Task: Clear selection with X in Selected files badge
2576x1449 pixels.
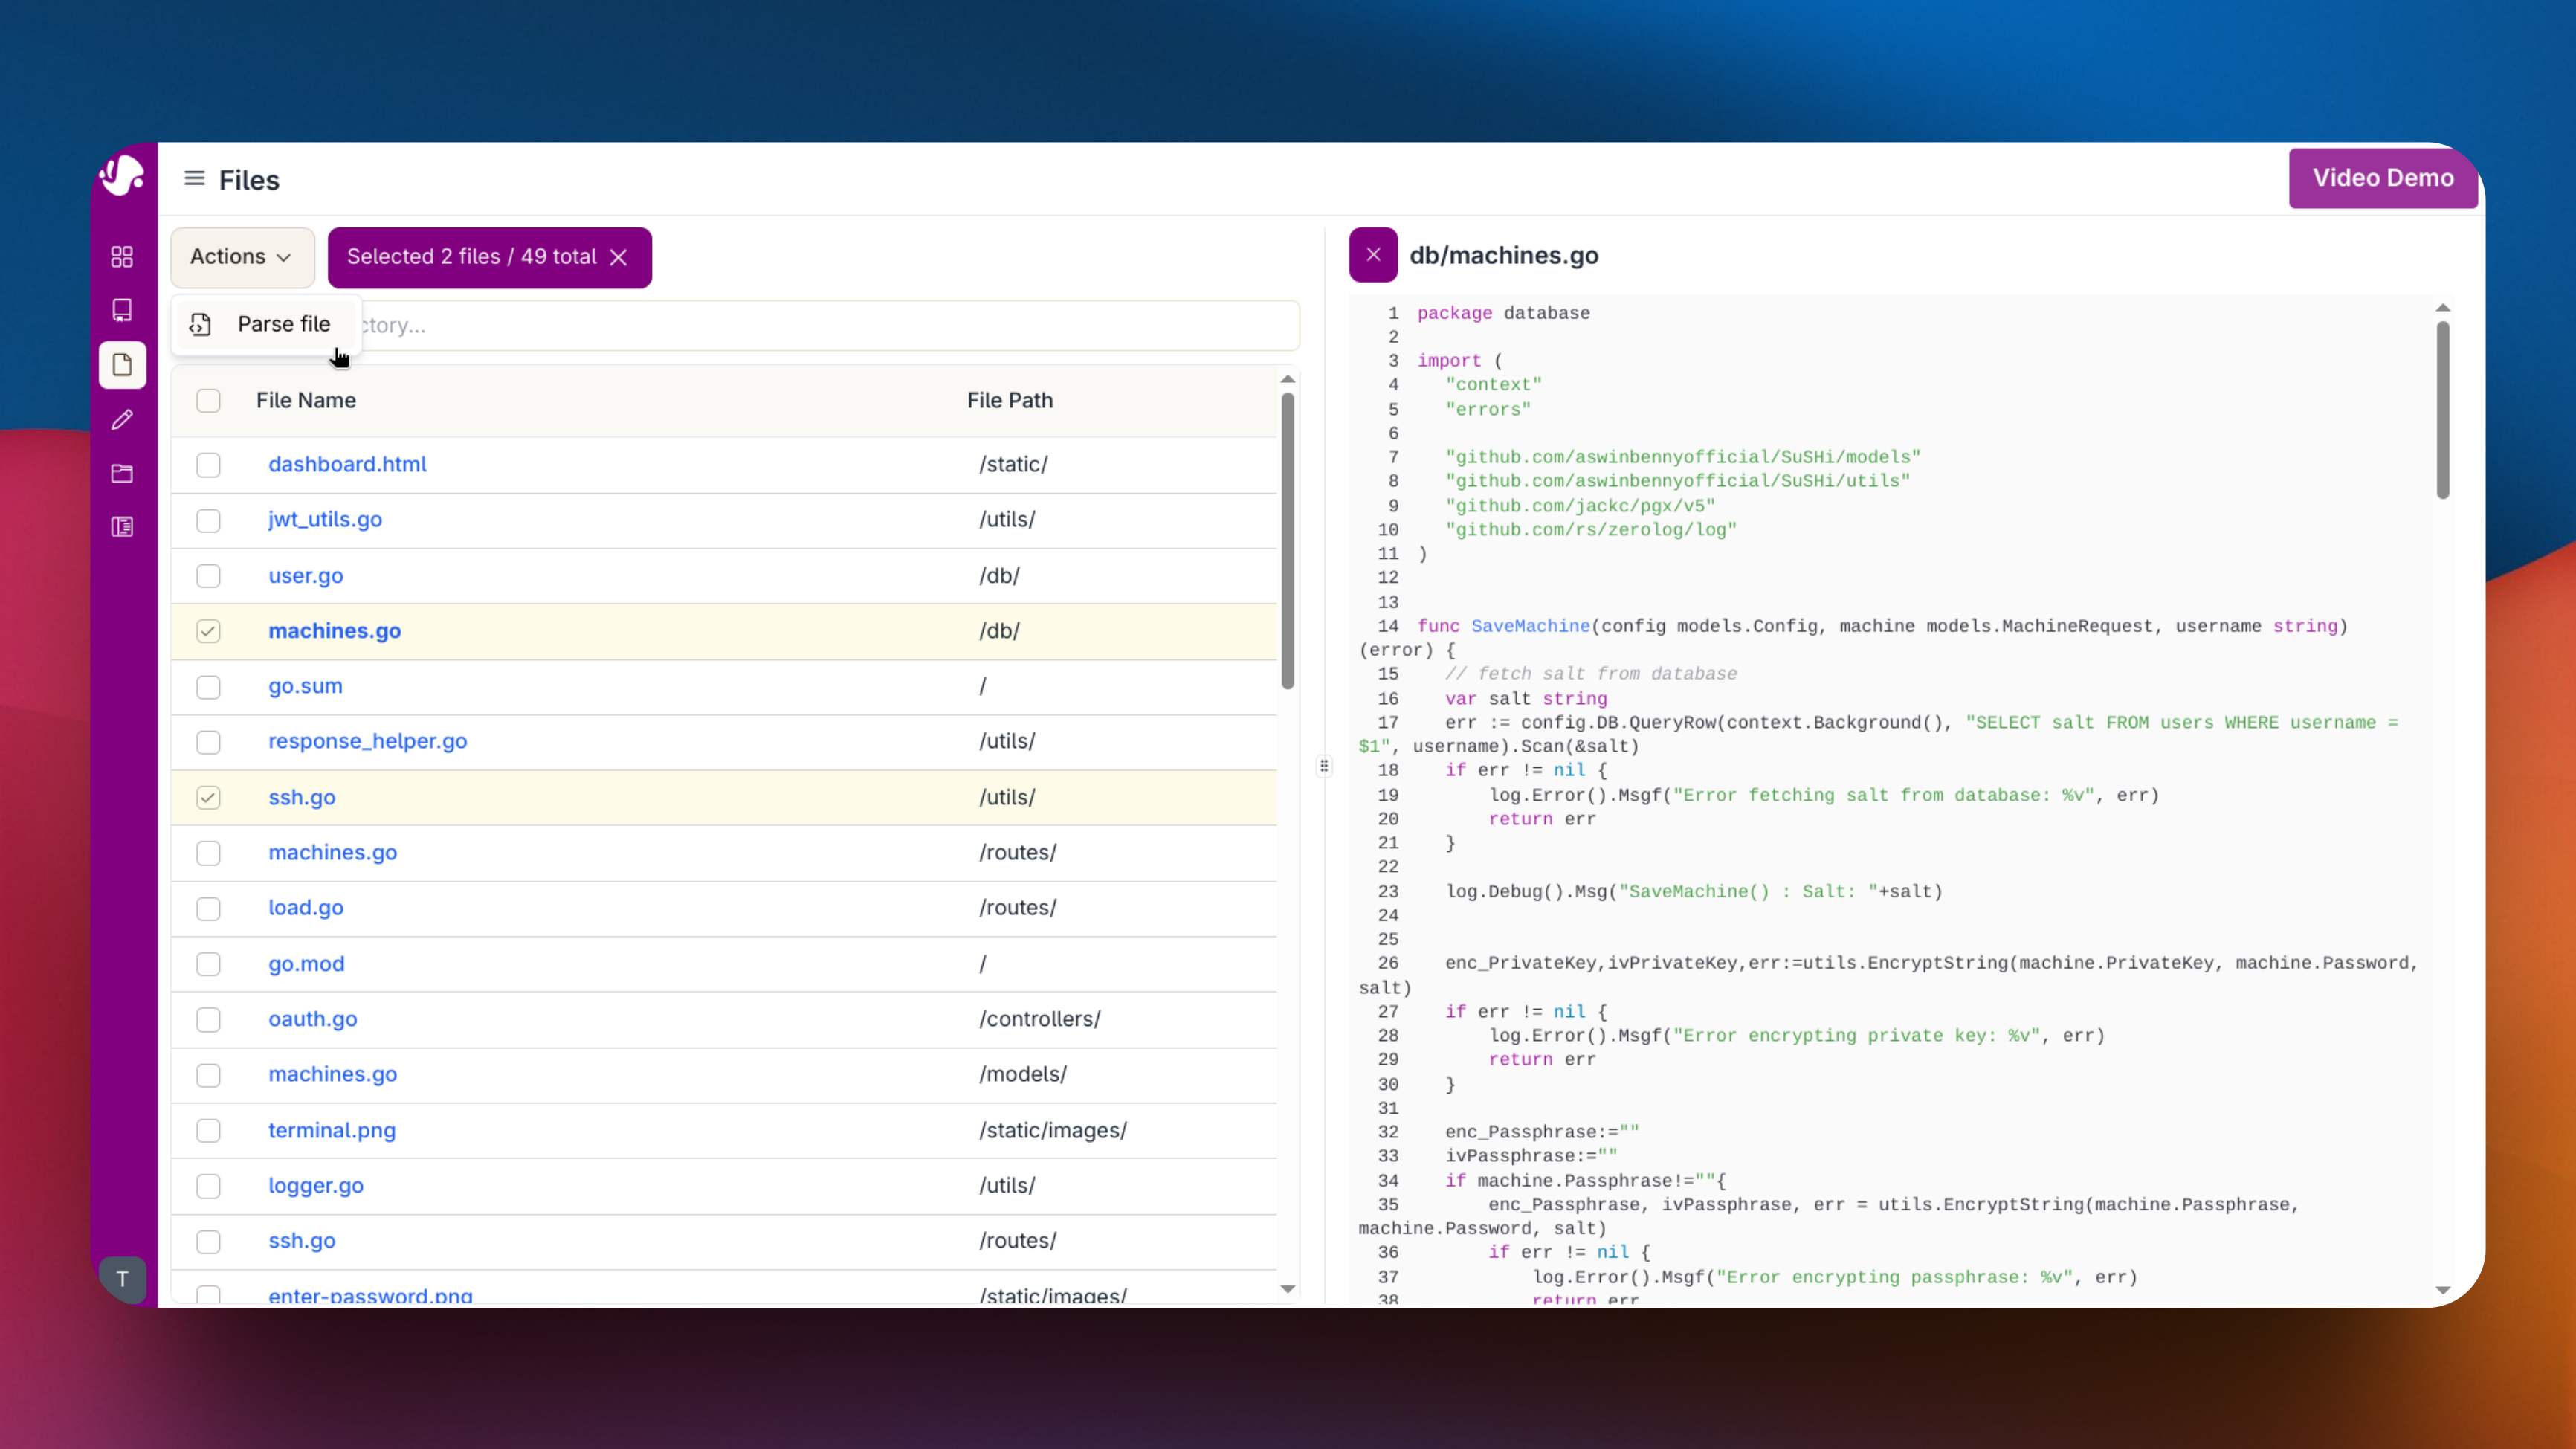Action: coord(619,258)
